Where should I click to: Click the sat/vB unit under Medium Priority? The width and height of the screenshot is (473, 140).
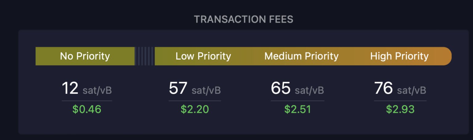coord(309,90)
